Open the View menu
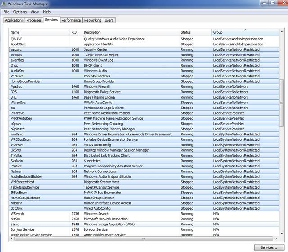This screenshot has width=288, height=252. click(x=35, y=12)
